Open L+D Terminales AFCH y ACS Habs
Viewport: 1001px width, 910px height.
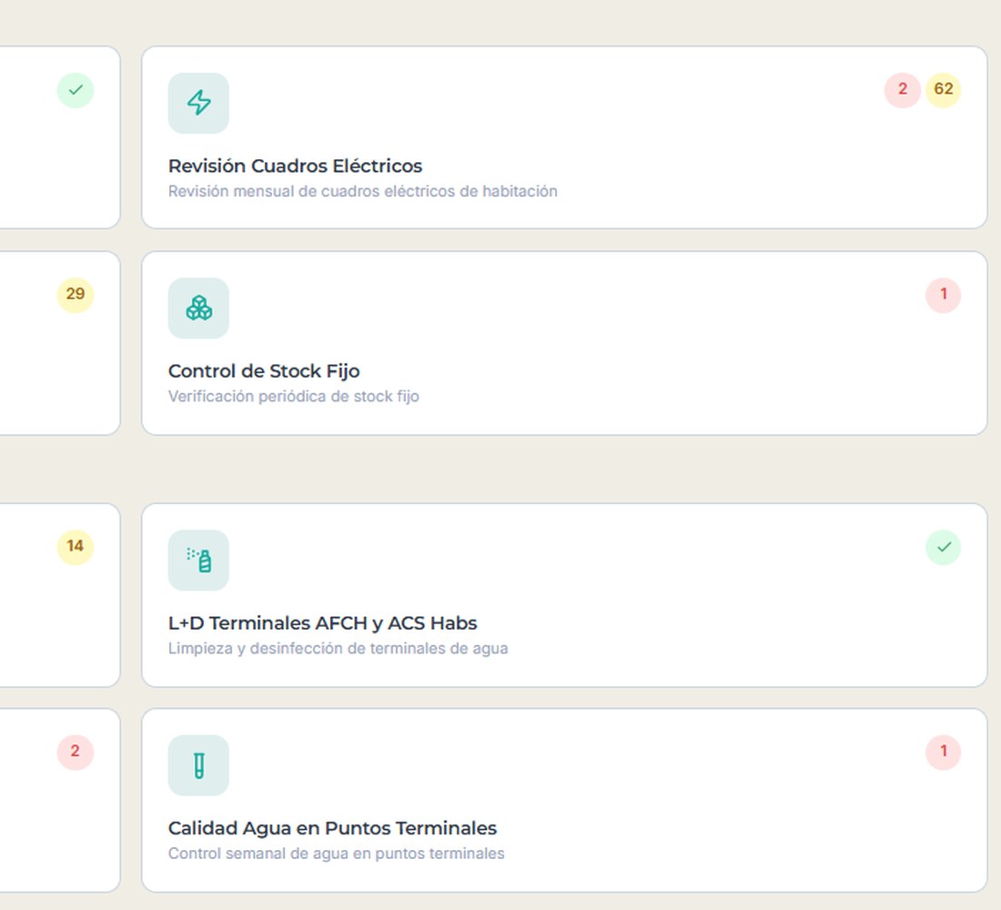tap(564, 595)
